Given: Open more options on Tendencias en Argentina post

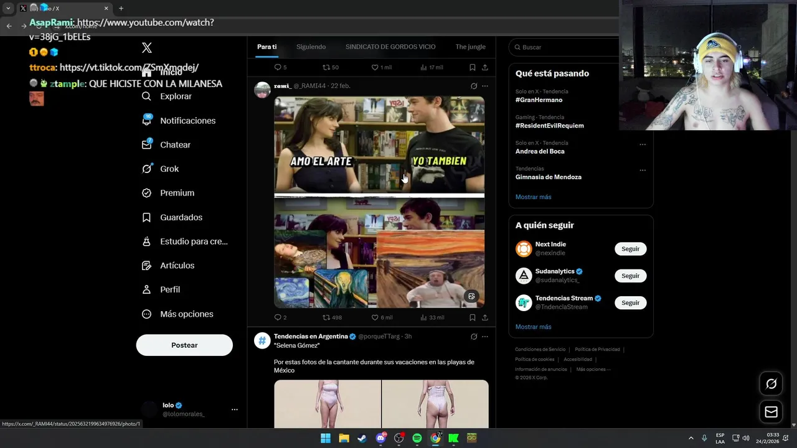Looking at the screenshot, I should 485,337.
